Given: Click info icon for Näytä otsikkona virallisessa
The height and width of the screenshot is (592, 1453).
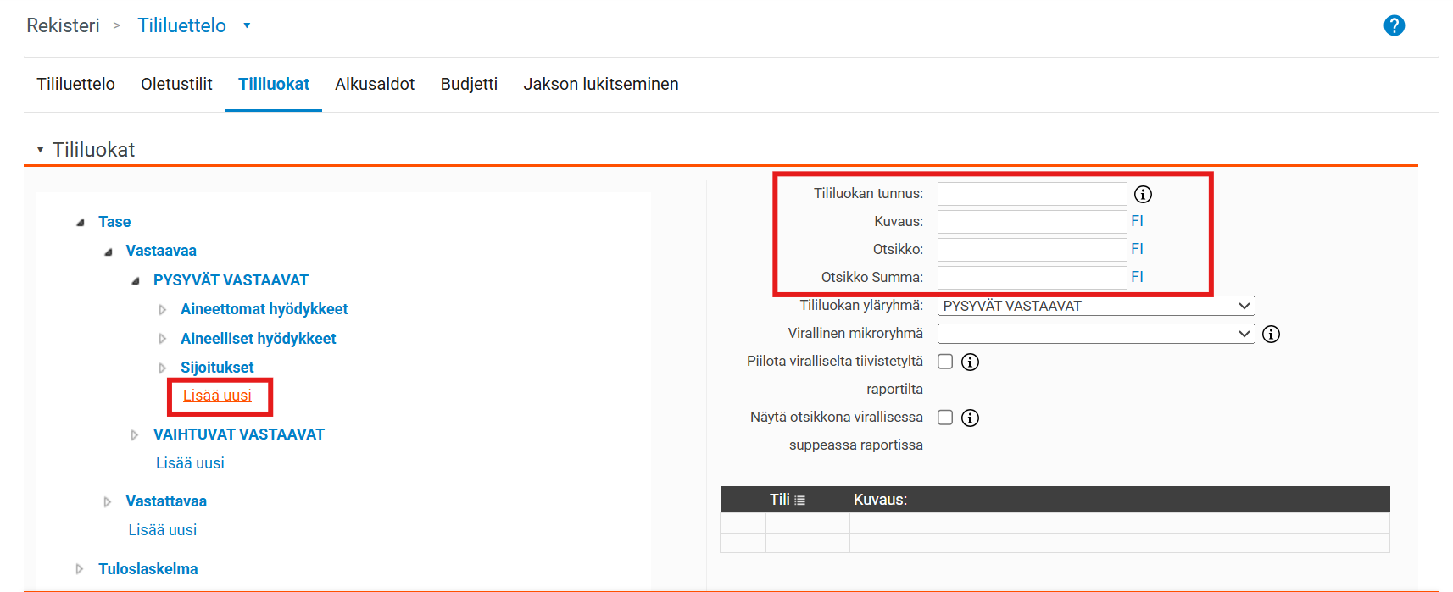Looking at the screenshot, I should coord(970,418).
